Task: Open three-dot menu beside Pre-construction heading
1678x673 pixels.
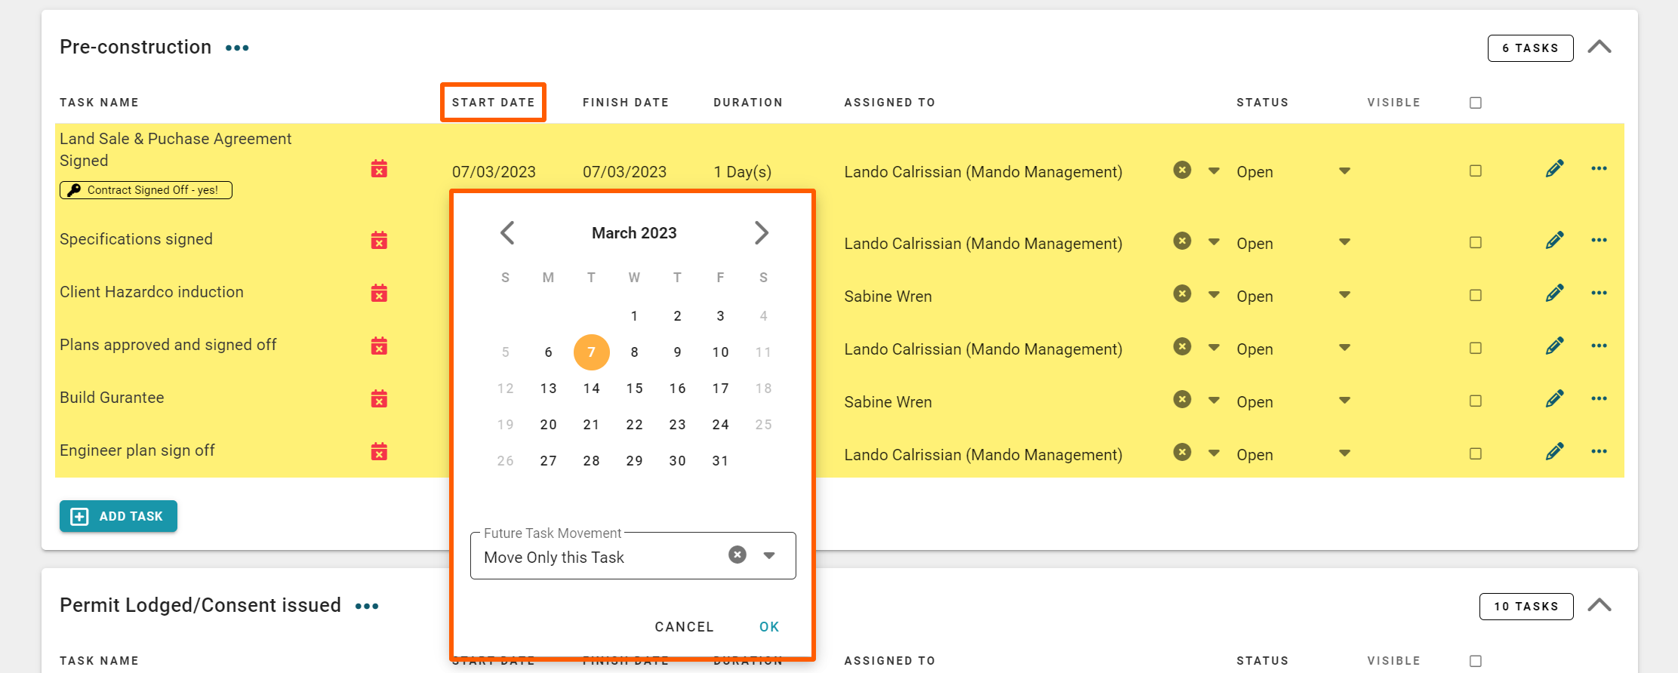Action: tap(237, 48)
